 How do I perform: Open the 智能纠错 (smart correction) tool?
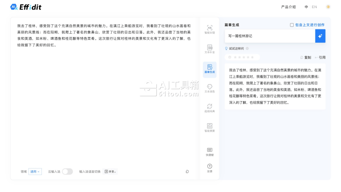tap(209, 29)
